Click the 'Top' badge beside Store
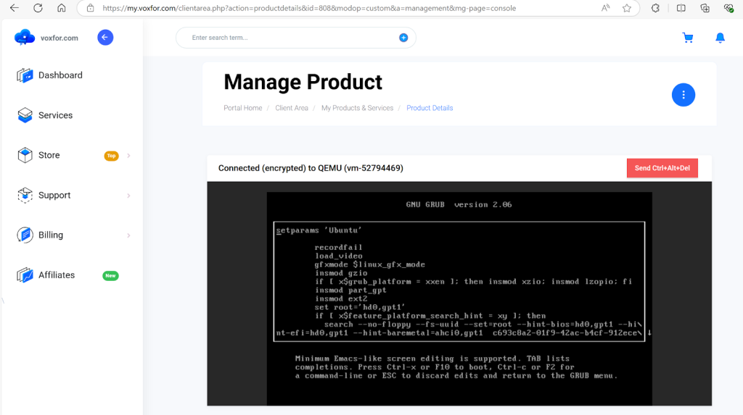The image size is (743, 415). [111, 156]
